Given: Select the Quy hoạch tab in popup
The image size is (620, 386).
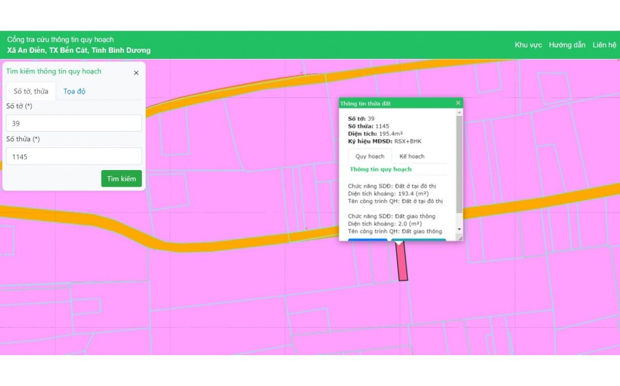Looking at the screenshot, I should point(369,156).
